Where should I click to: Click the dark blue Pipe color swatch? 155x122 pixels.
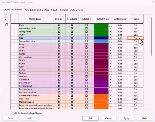pyautogui.click(x=101, y=38)
